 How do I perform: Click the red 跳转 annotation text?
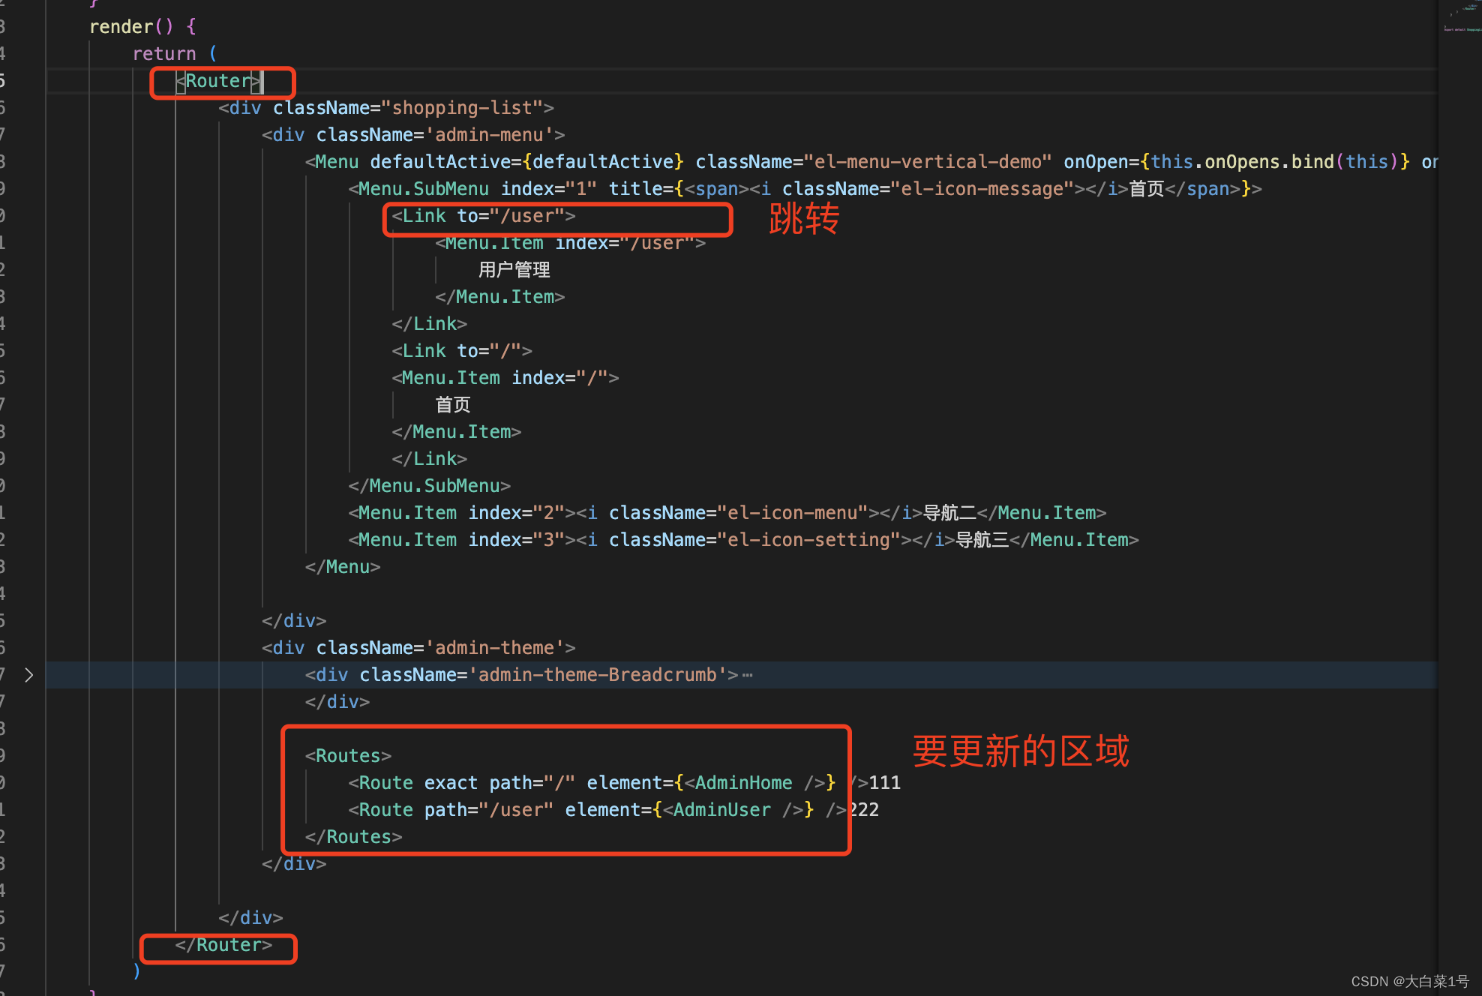pyautogui.click(x=804, y=219)
